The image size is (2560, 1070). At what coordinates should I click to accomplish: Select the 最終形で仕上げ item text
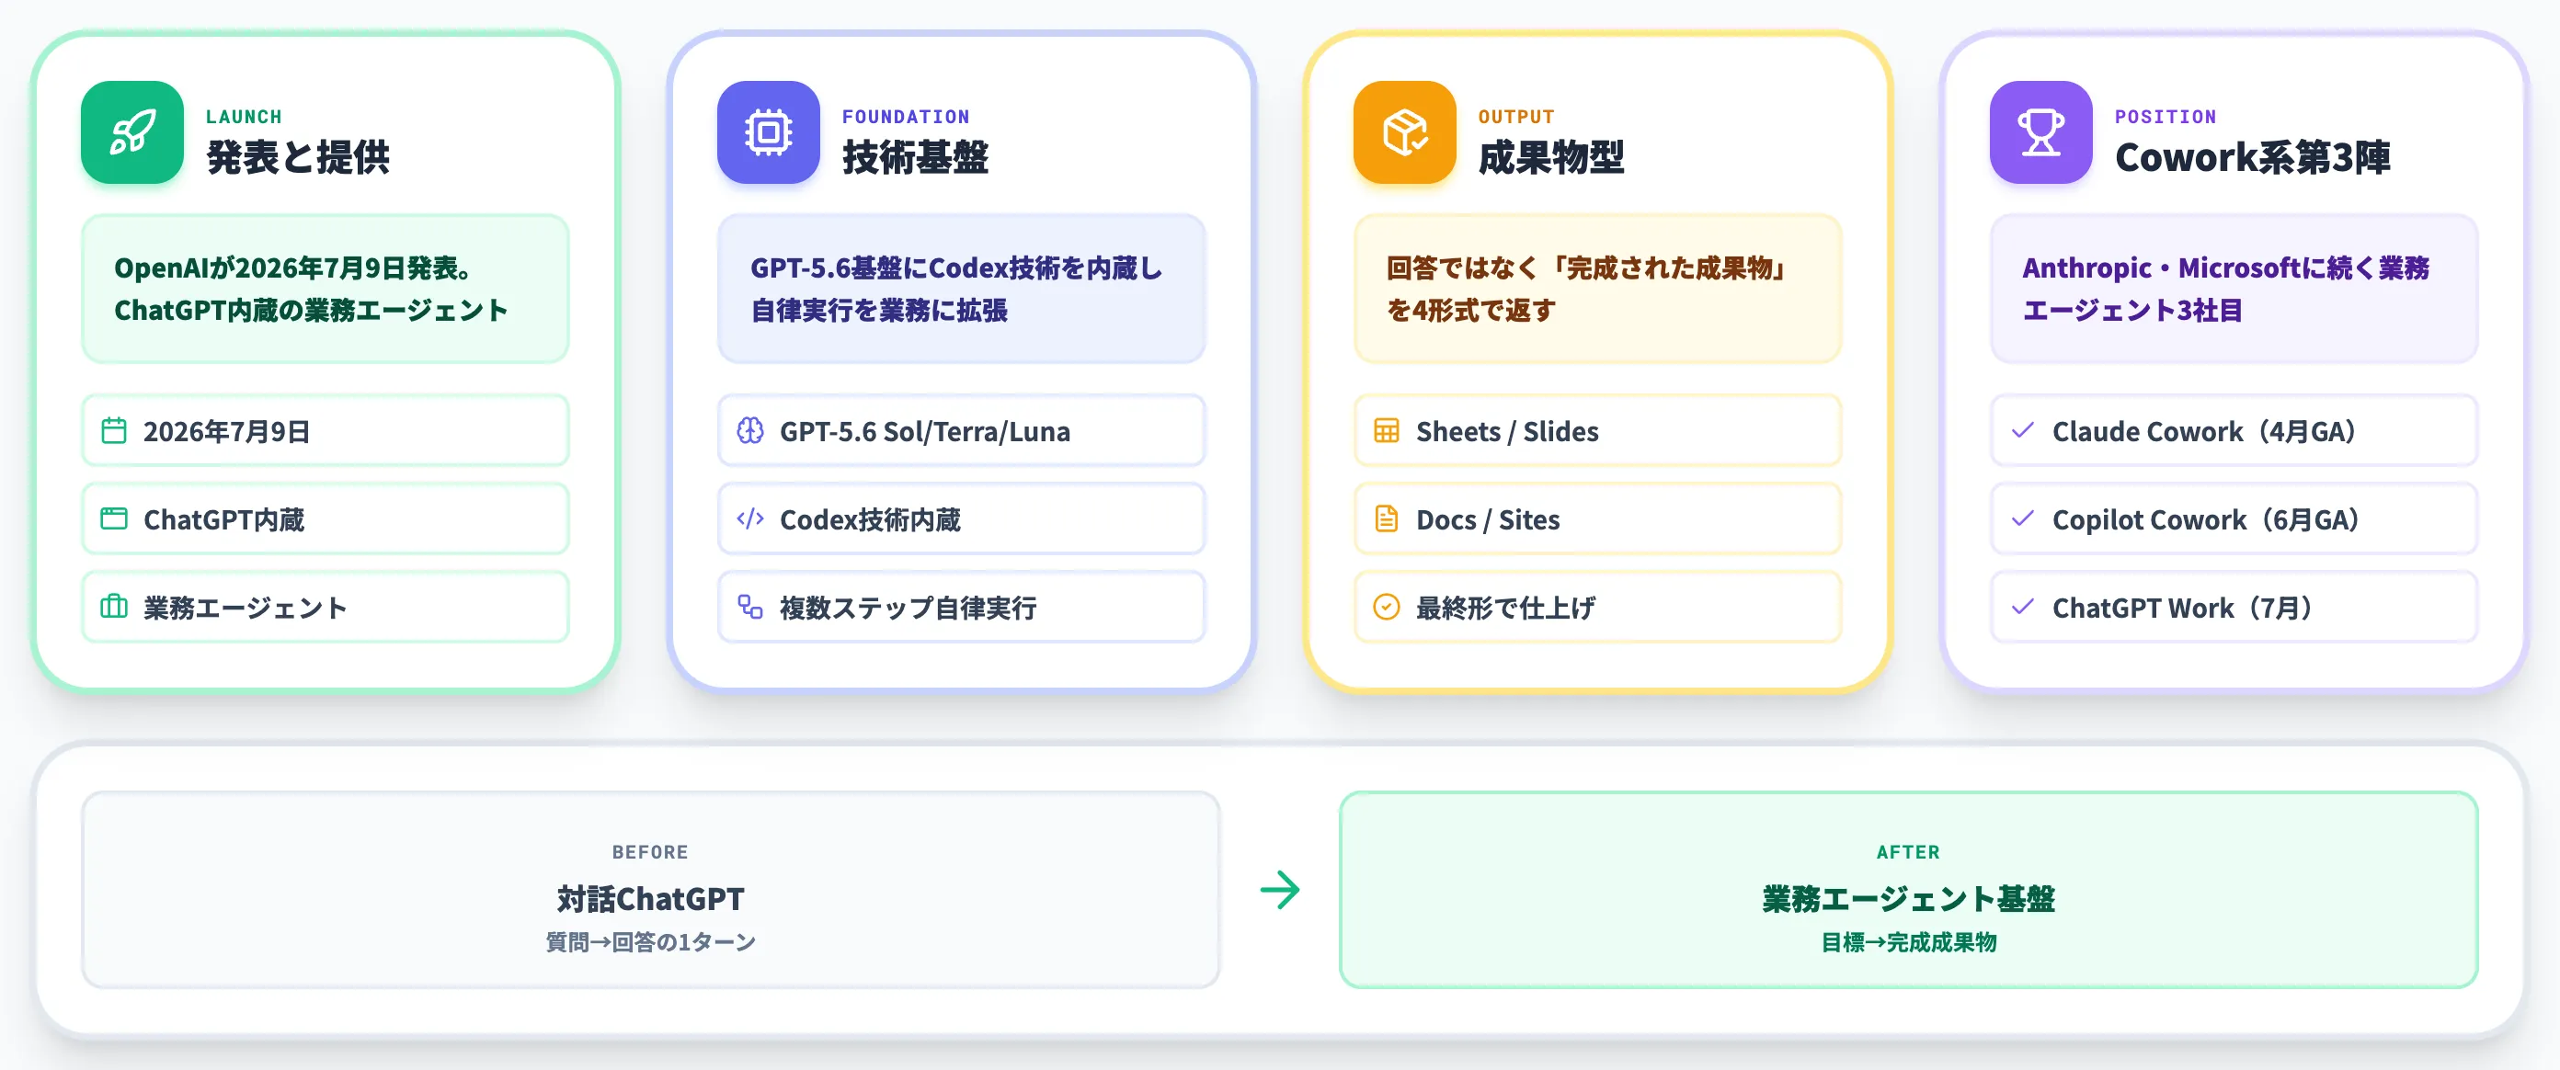point(1505,607)
